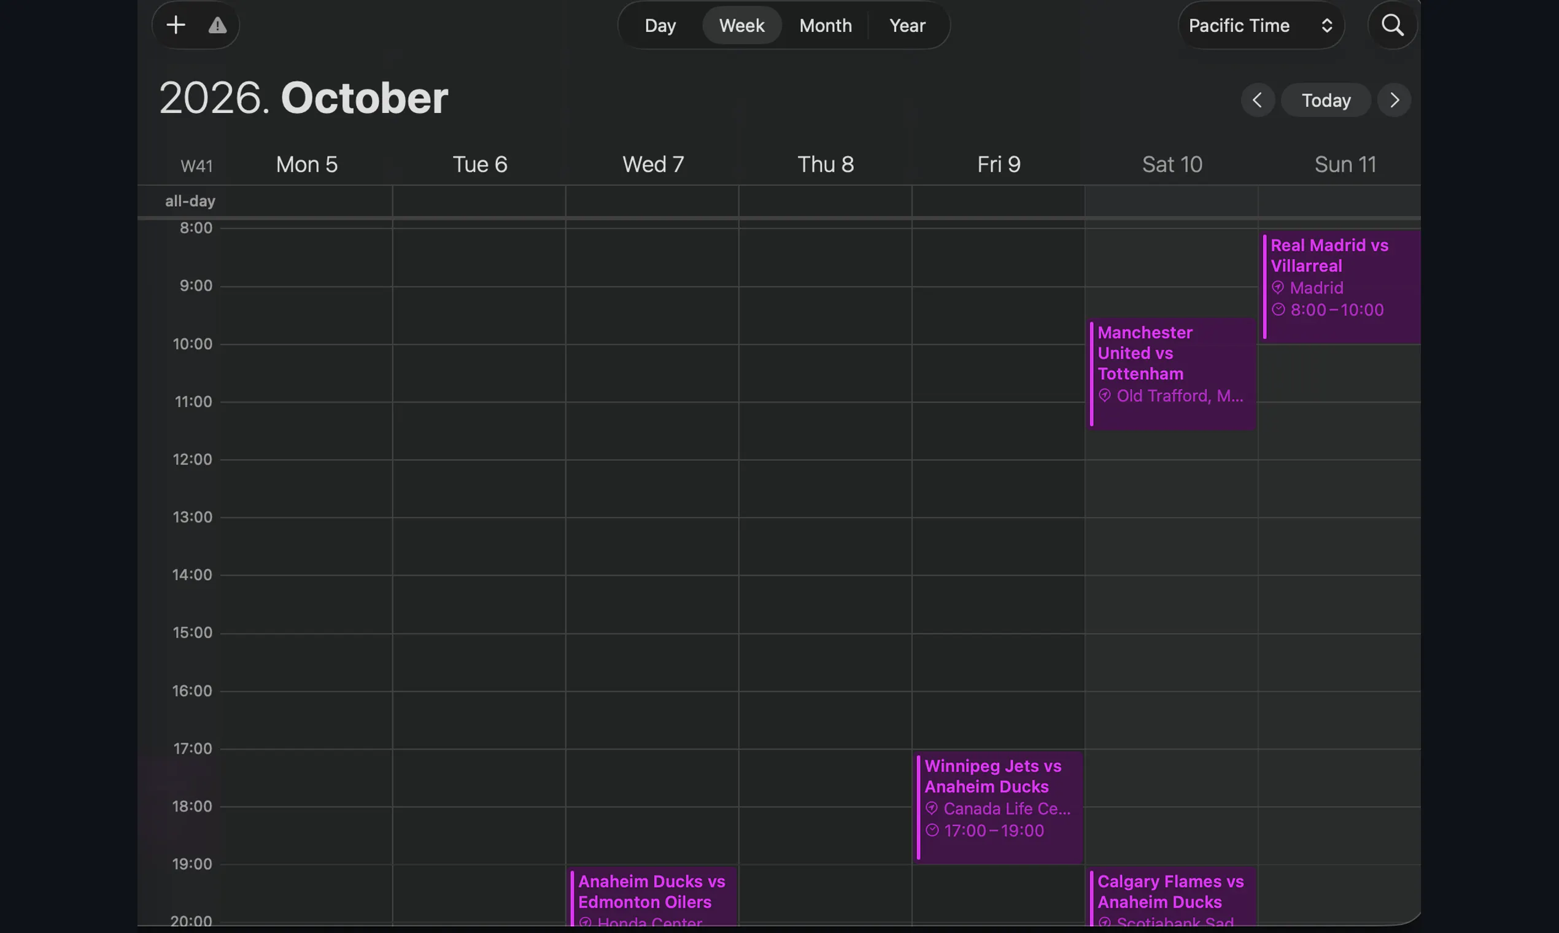Image resolution: width=1559 pixels, height=933 pixels.
Task: Click the Old Trafford location text
Action: (1180, 396)
